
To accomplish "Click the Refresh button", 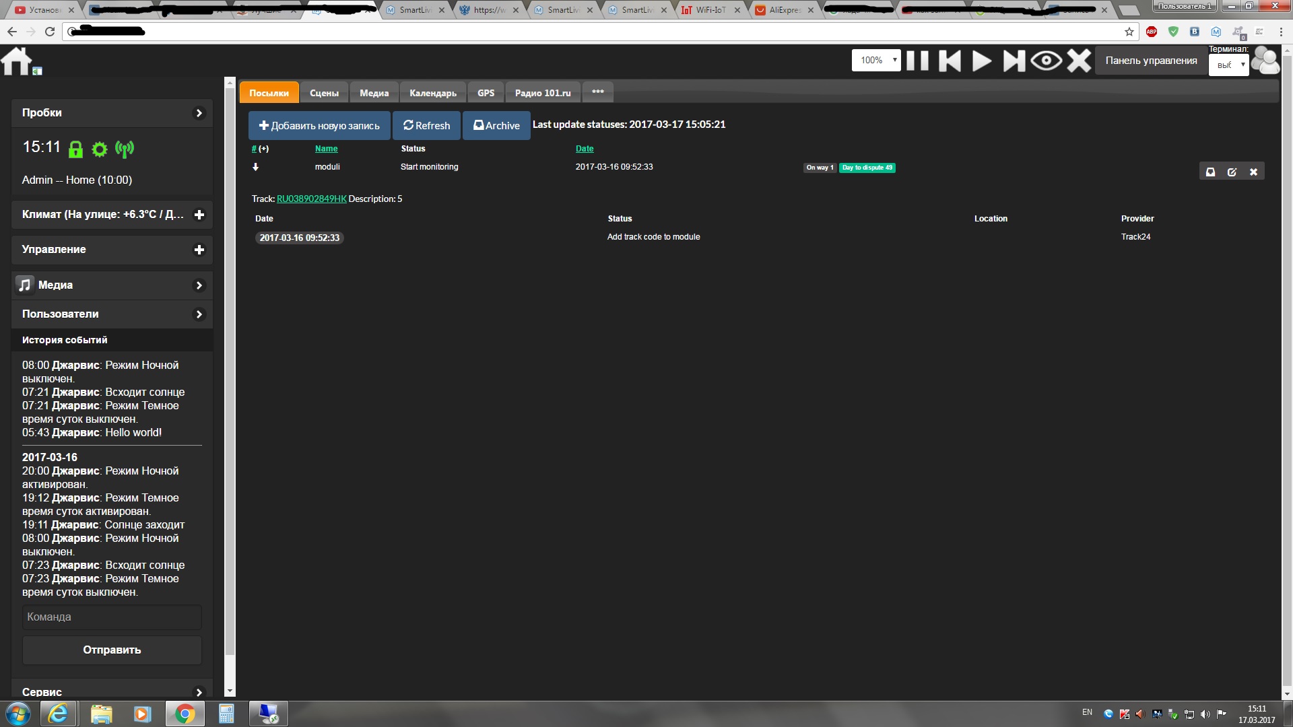I will click(426, 126).
